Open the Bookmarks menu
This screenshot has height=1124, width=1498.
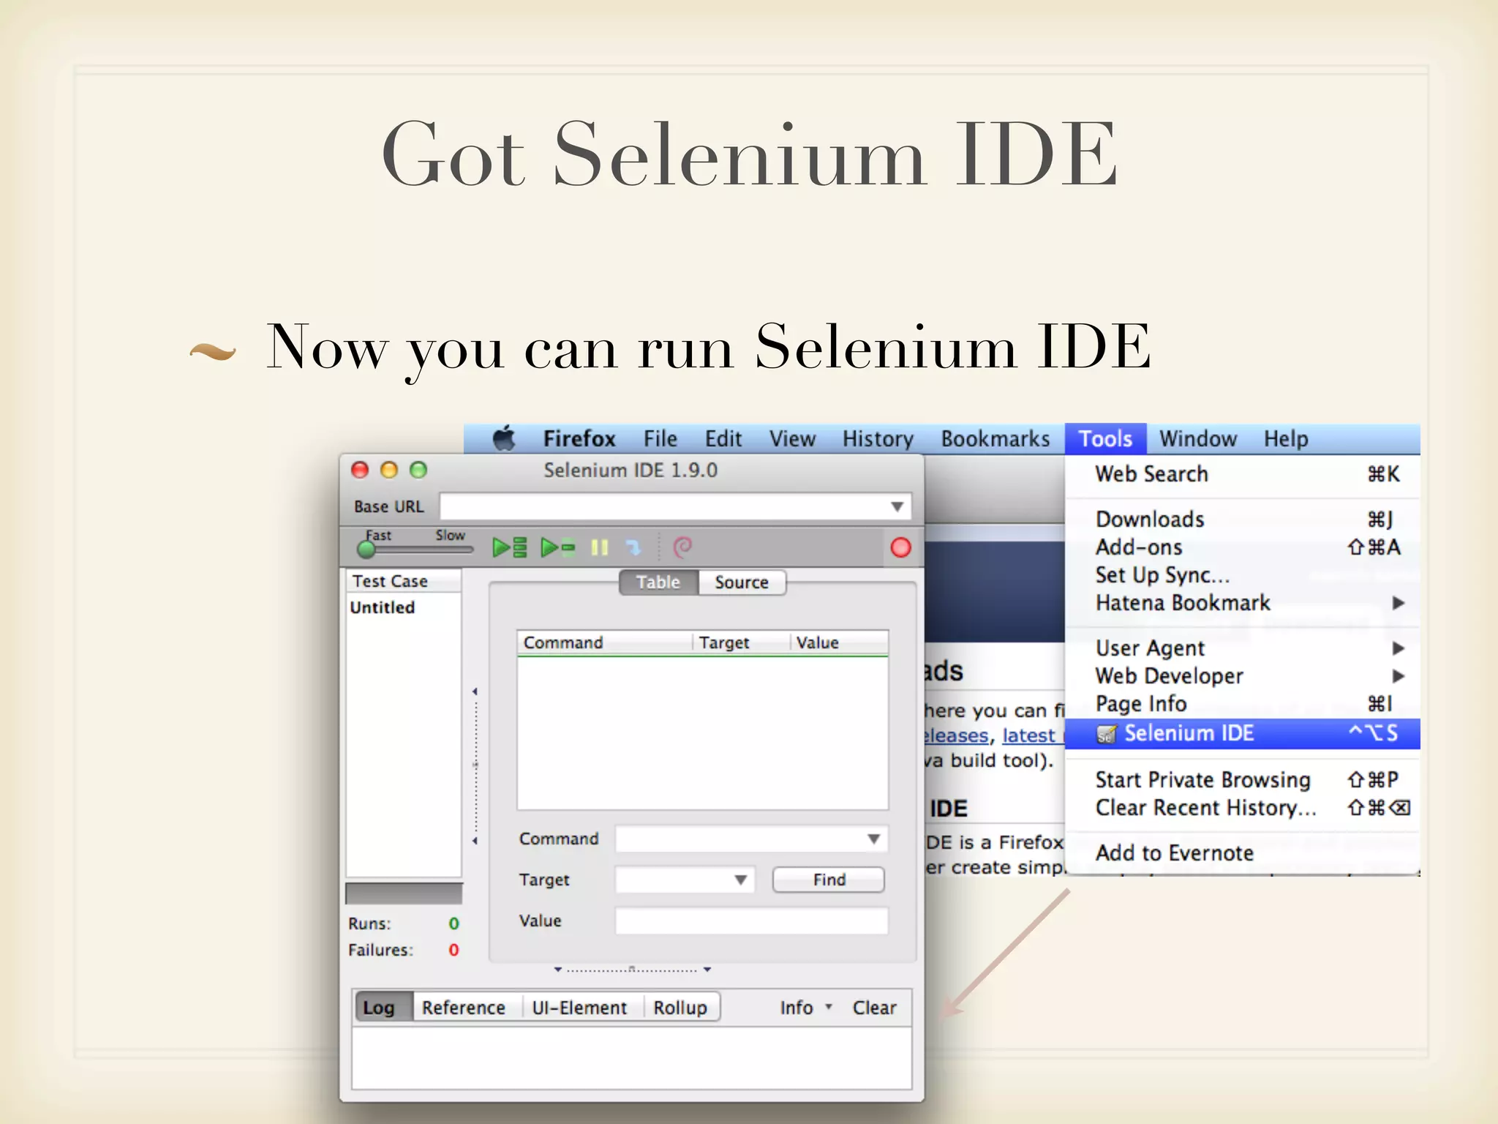[x=995, y=439]
